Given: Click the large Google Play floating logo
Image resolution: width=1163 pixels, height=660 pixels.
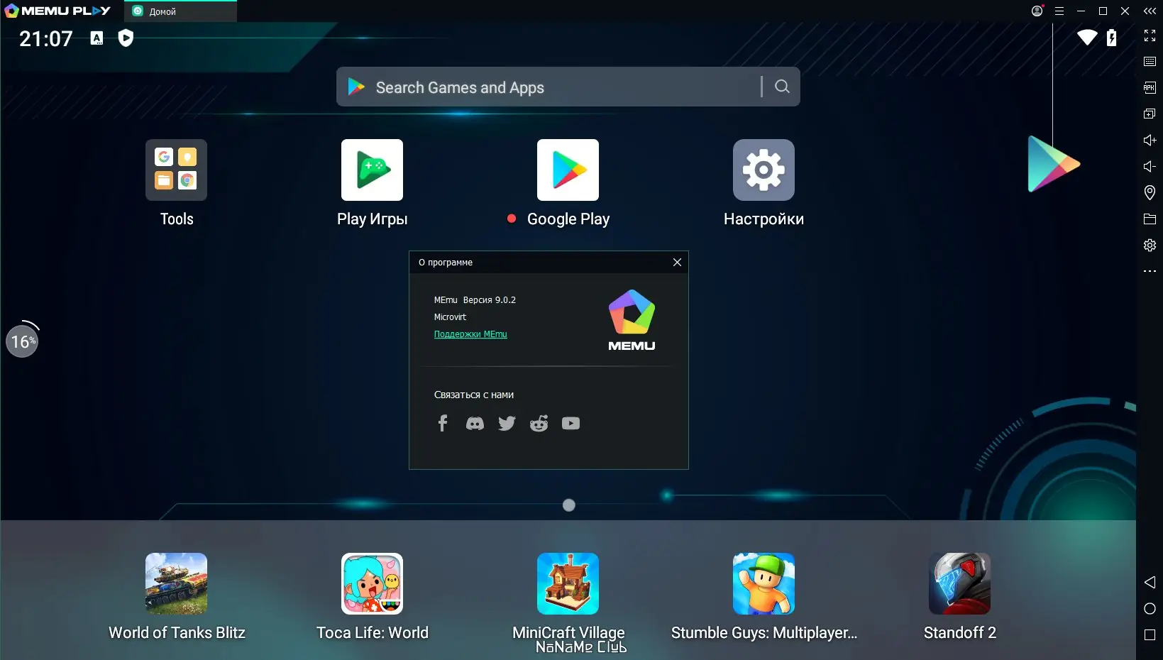Looking at the screenshot, I should coord(1053,164).
